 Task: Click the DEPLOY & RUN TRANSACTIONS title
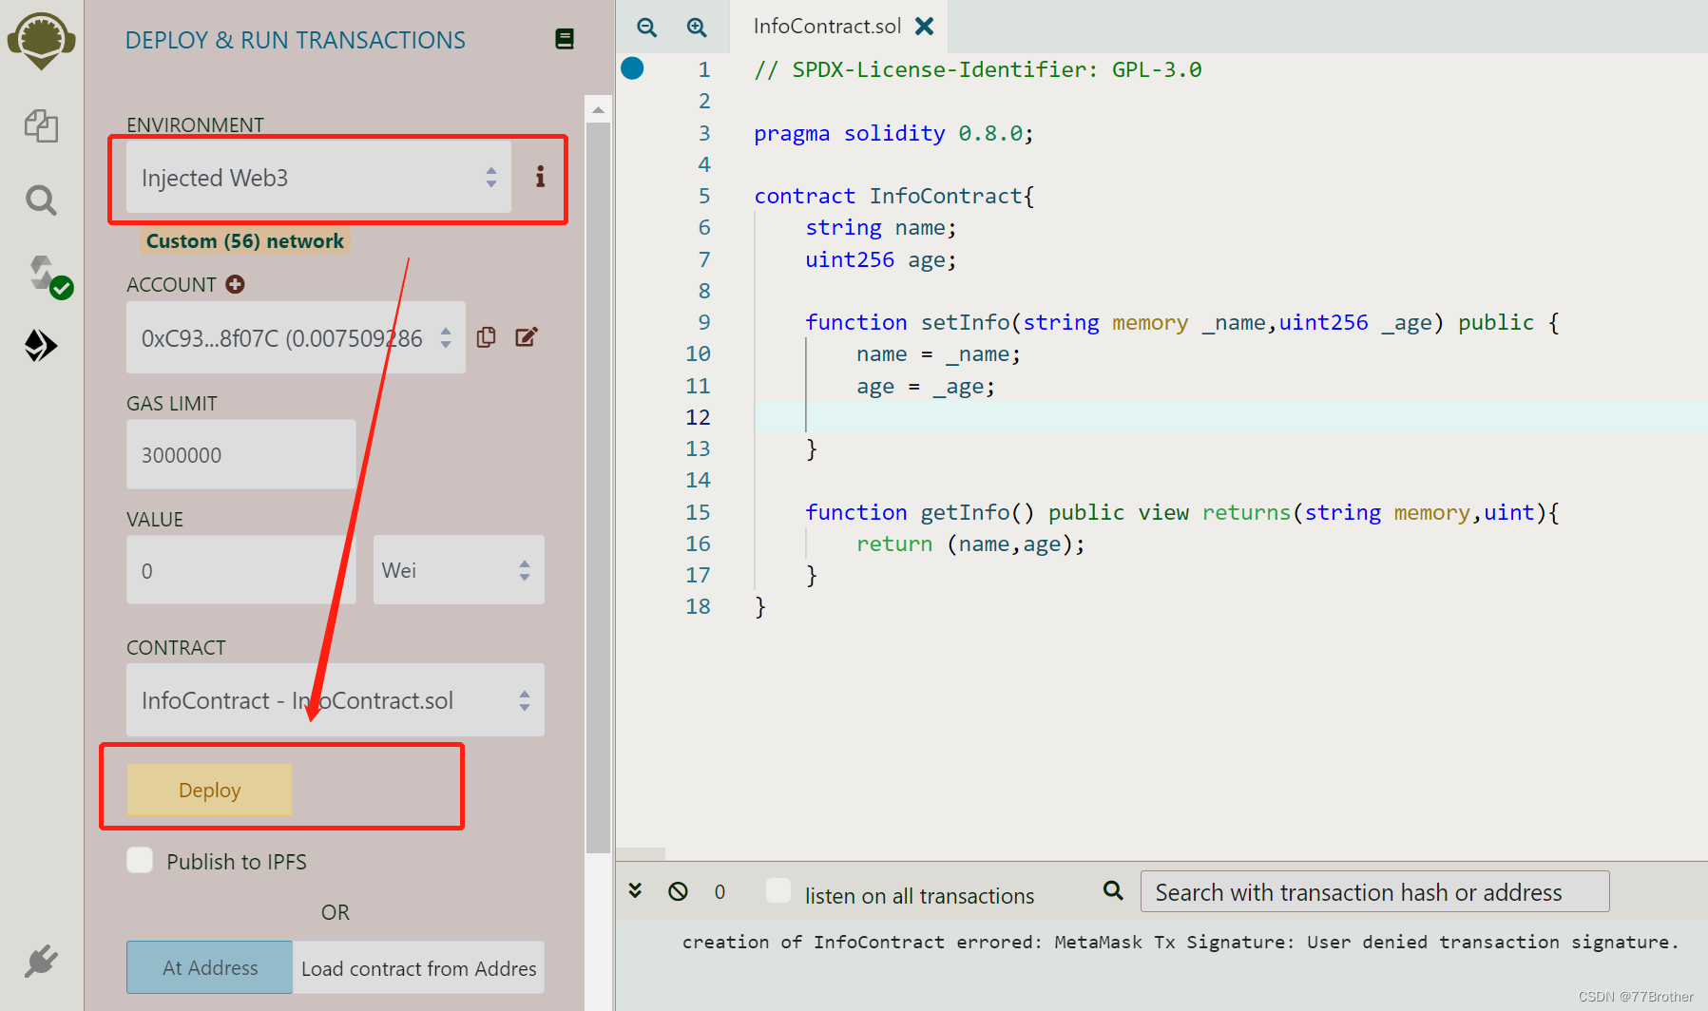(x=296, y=40)
